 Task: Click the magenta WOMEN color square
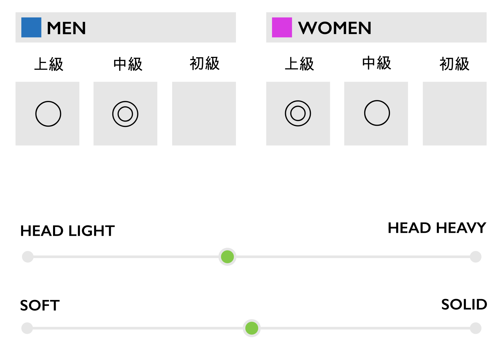pyautogui.click(x=282, y=28)
